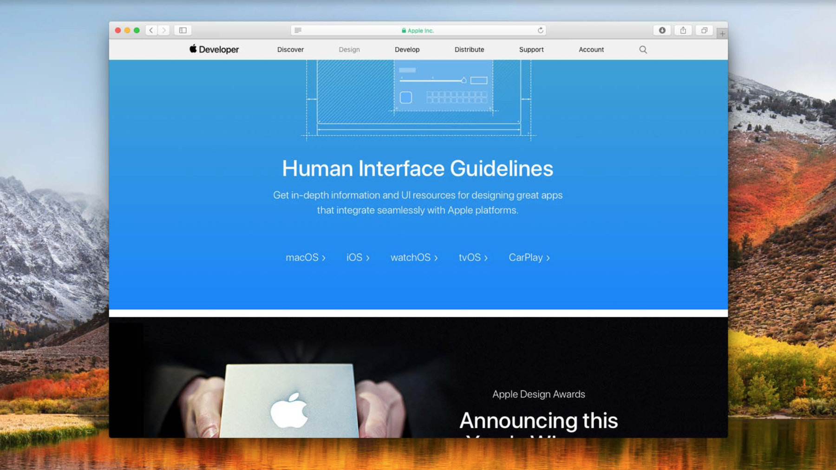Open the Design menu item

[349, 49]
